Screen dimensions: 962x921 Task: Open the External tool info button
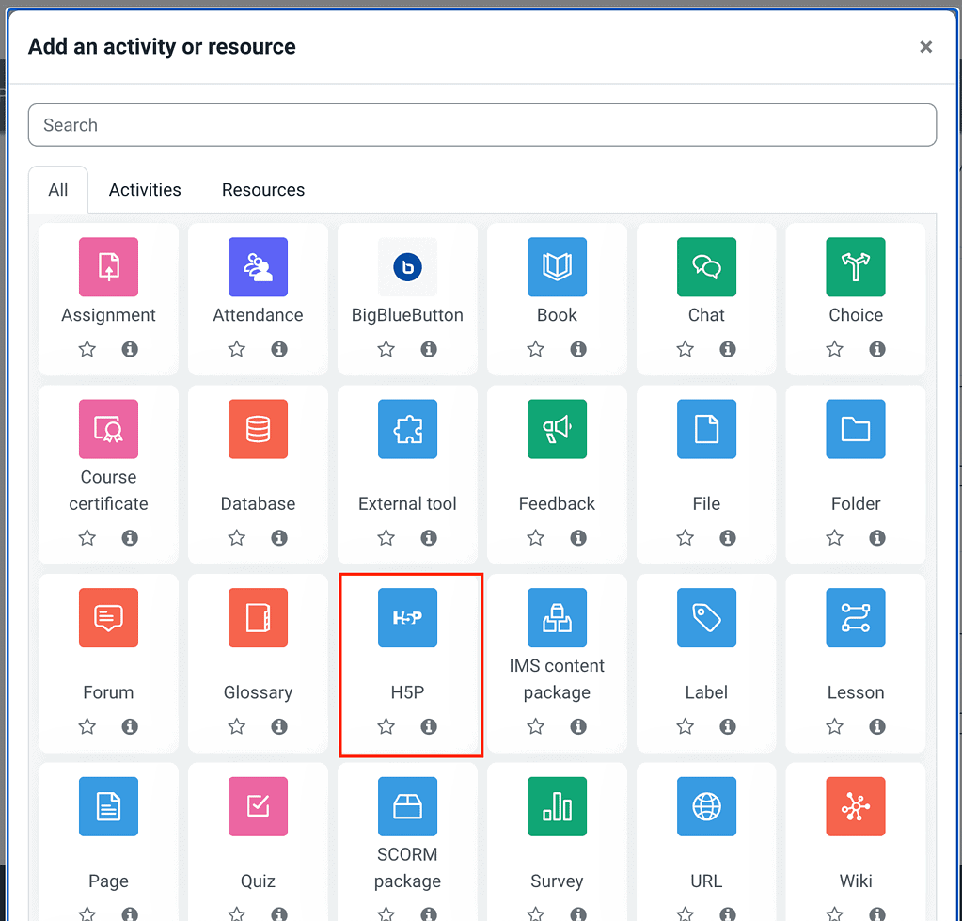(x=429, y=538)
